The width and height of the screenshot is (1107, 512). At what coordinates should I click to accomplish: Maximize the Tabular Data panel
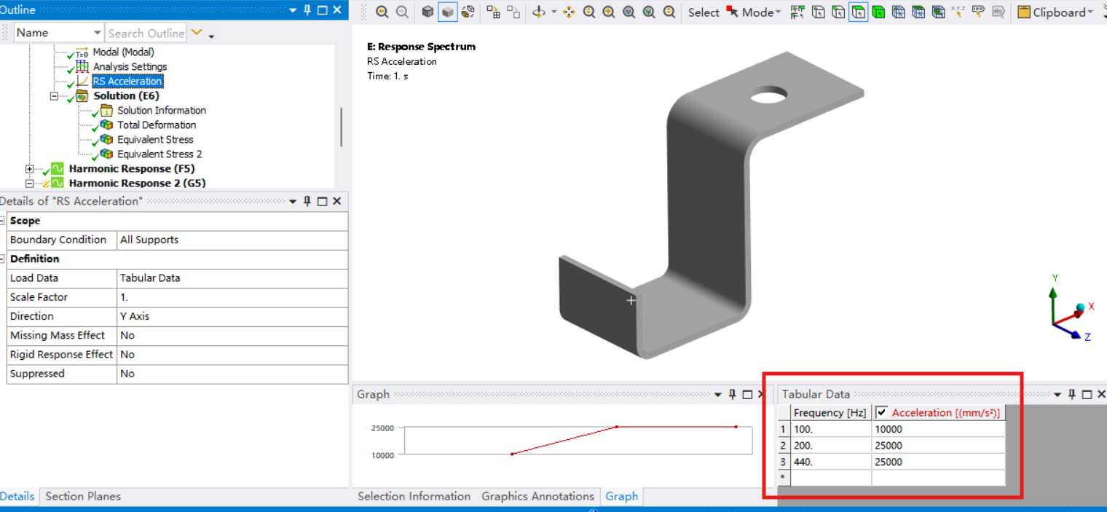(x=1087, y=394)
